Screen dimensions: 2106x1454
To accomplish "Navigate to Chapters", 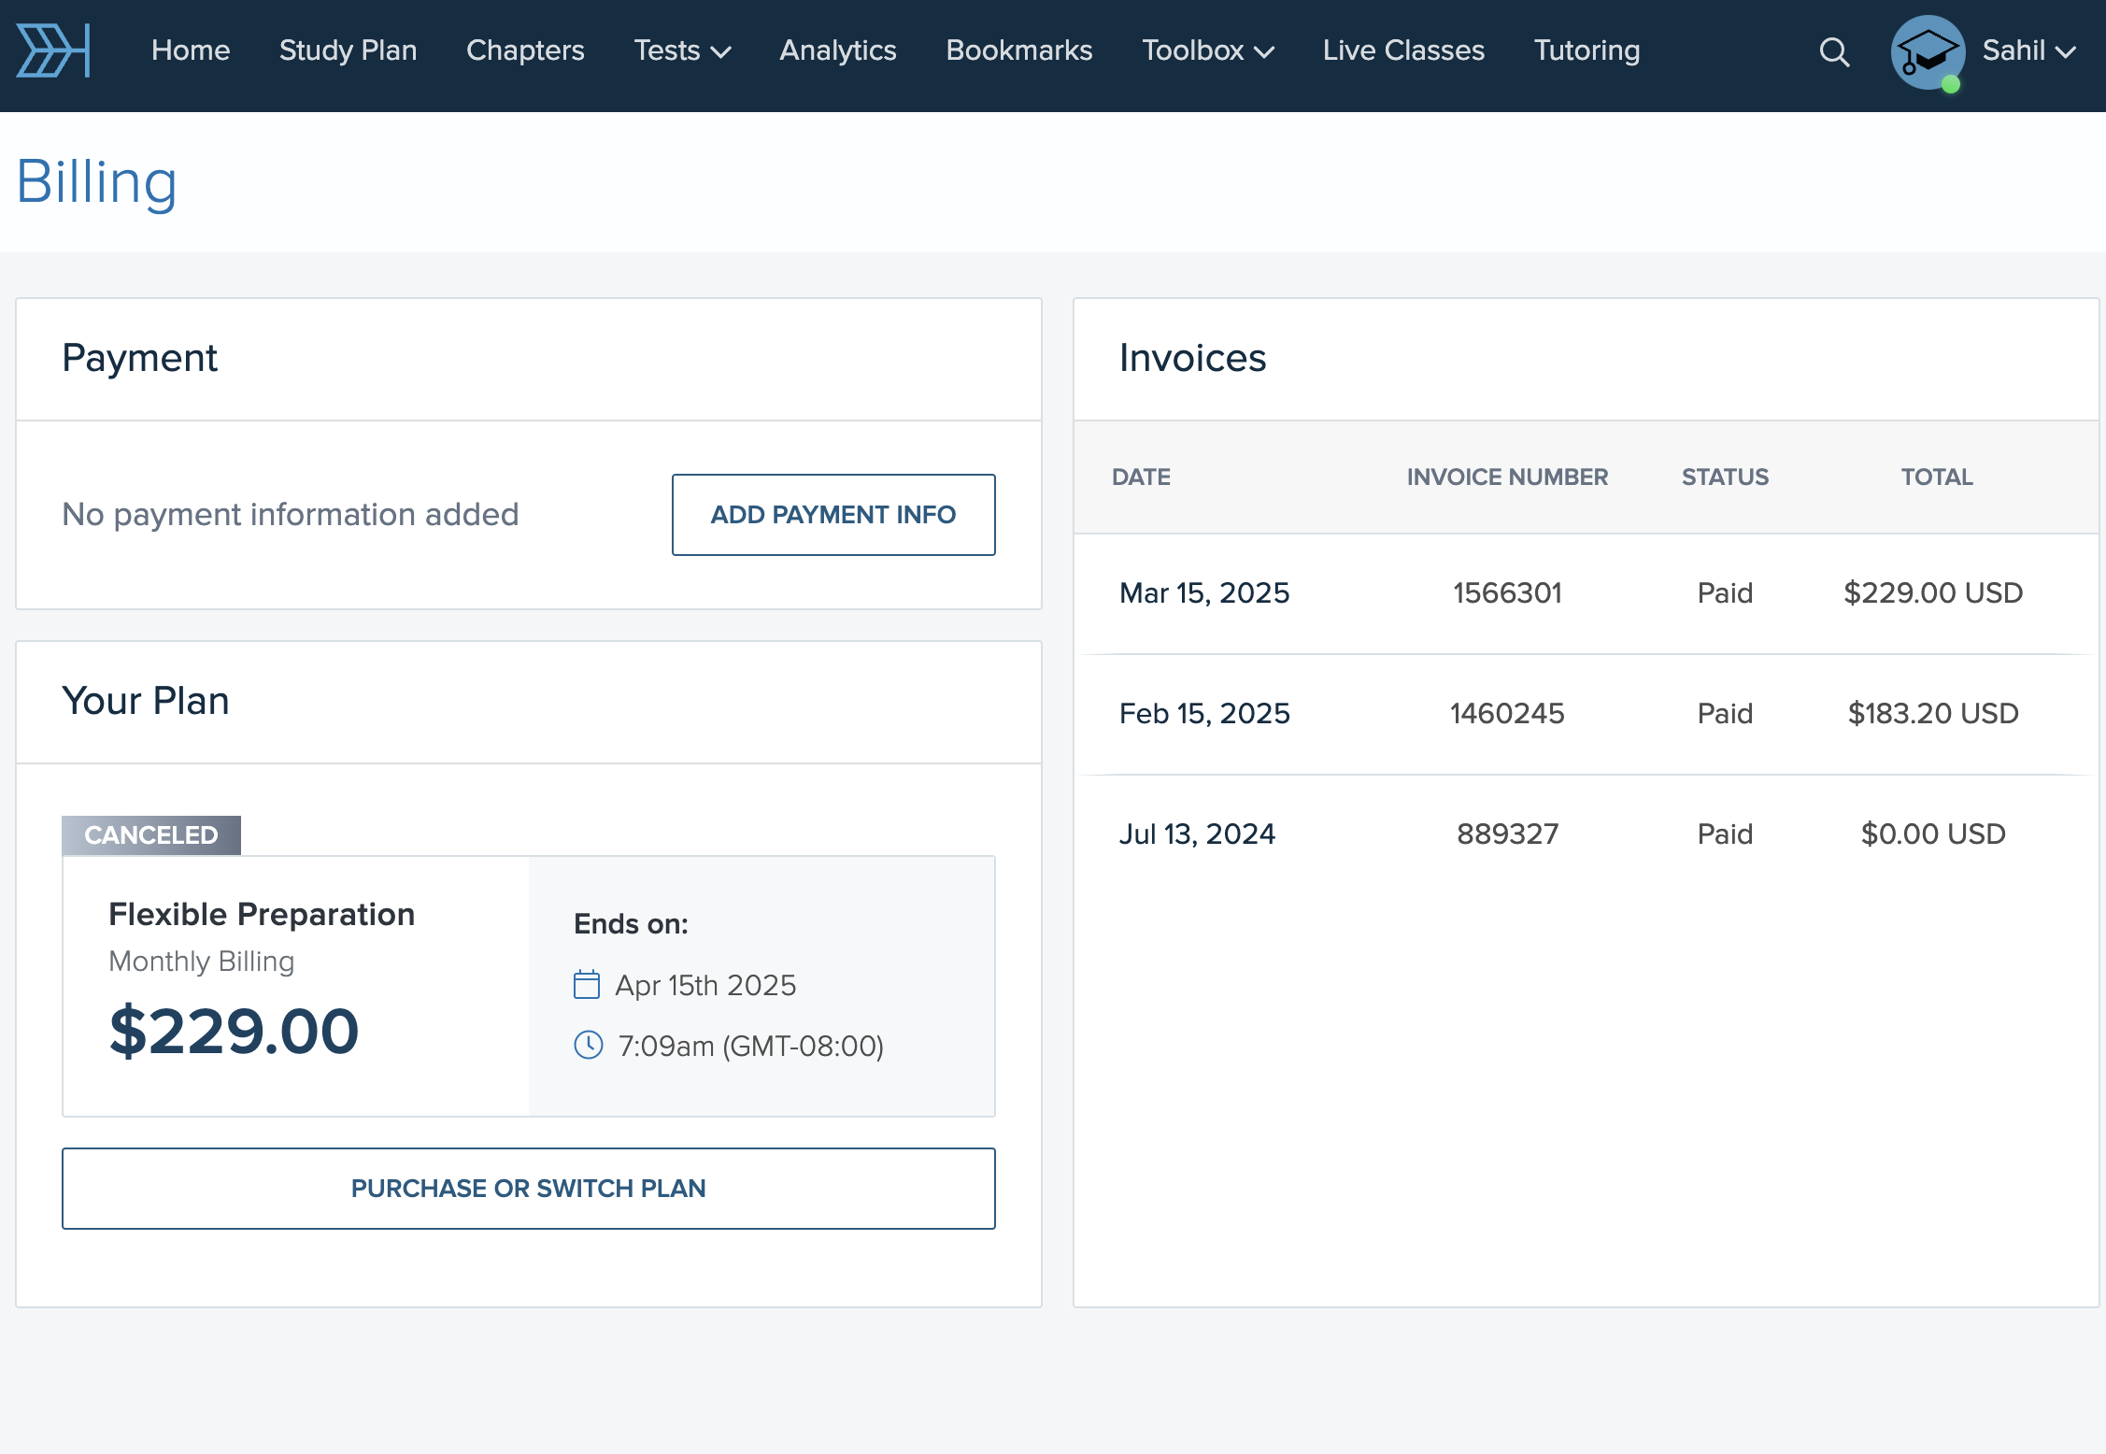I will pyautogui.click(x=525, y=50).
